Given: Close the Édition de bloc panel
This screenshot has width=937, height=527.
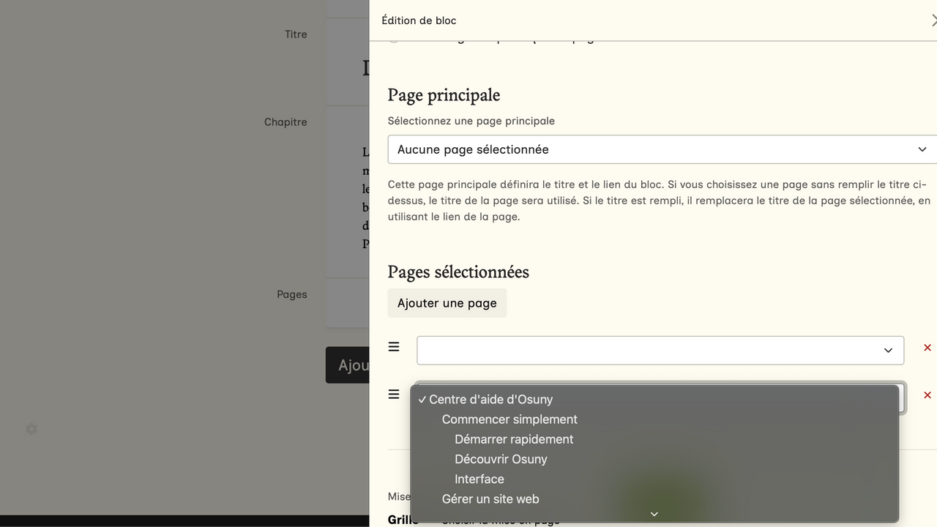Looking at the screenshot, I should pyautogui.click(x=933, y=20).
